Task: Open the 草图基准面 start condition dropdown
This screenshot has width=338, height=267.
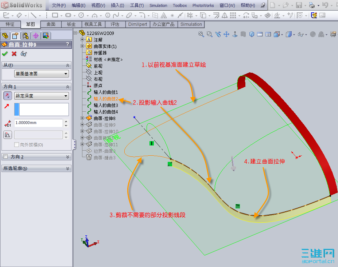Action: pyautogui.click(x=42, y=74)
